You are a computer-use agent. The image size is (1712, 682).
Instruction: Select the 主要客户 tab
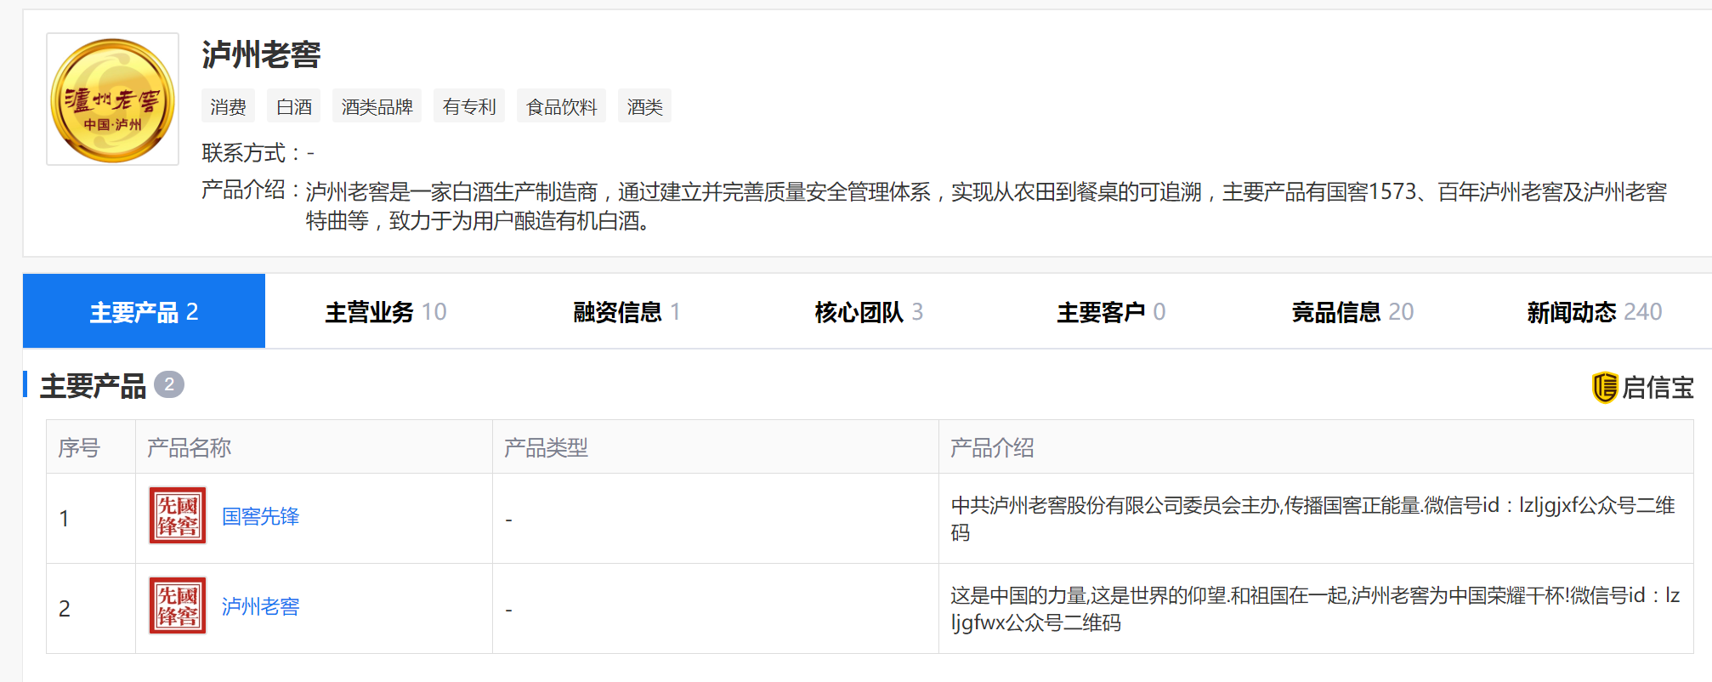coord(1111,312)
